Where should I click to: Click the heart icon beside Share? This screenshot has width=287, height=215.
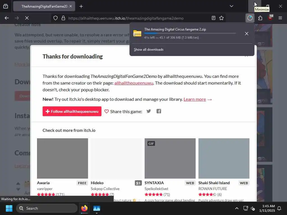(x=106, y=111)
